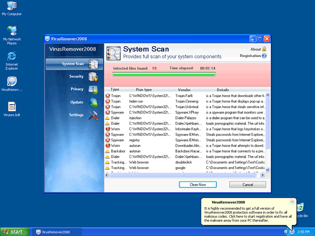The image size is (315, 236).
Task: Open Internet Explorer desktop icon
Action: 12,59
